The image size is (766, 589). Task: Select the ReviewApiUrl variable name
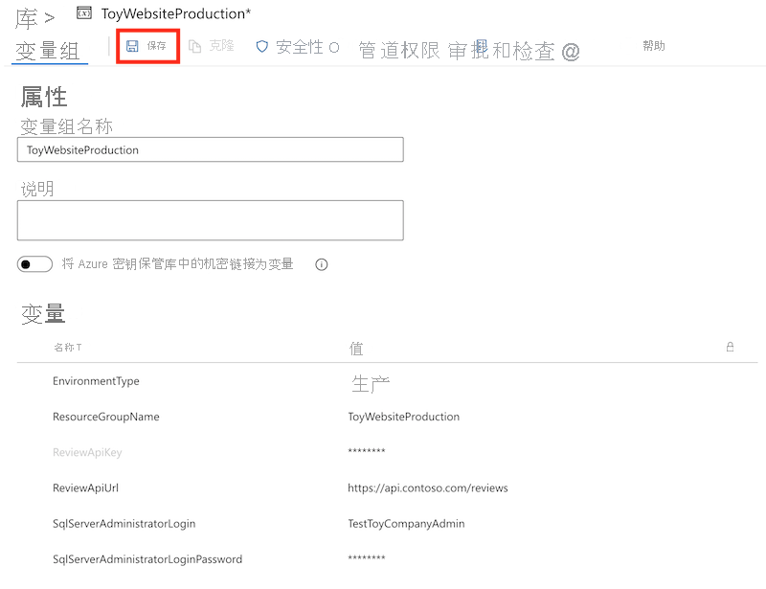click(x=85, y=487)
